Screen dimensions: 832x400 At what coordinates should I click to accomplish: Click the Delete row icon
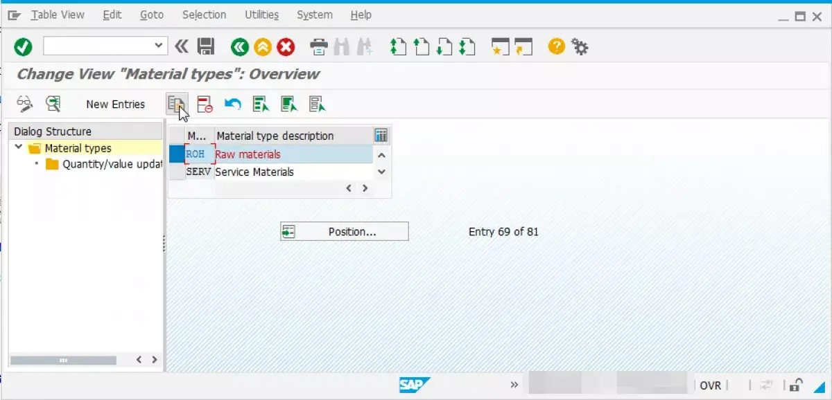[x=205, y=104]
